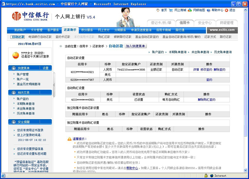Viewport: 249px width, 179px height.
Task: Collapse the 安全提醒 section arrow
Action: point(13,122)
